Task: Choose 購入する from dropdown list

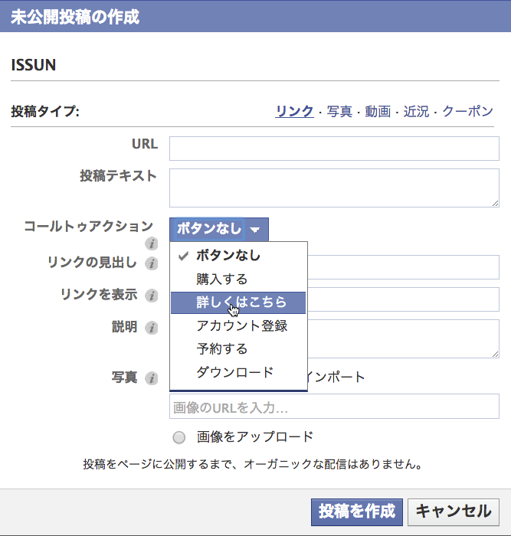Action: tap(238, 279)
